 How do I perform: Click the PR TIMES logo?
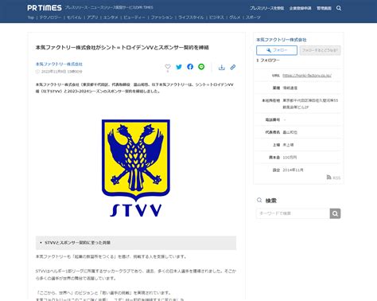[45, 8]
